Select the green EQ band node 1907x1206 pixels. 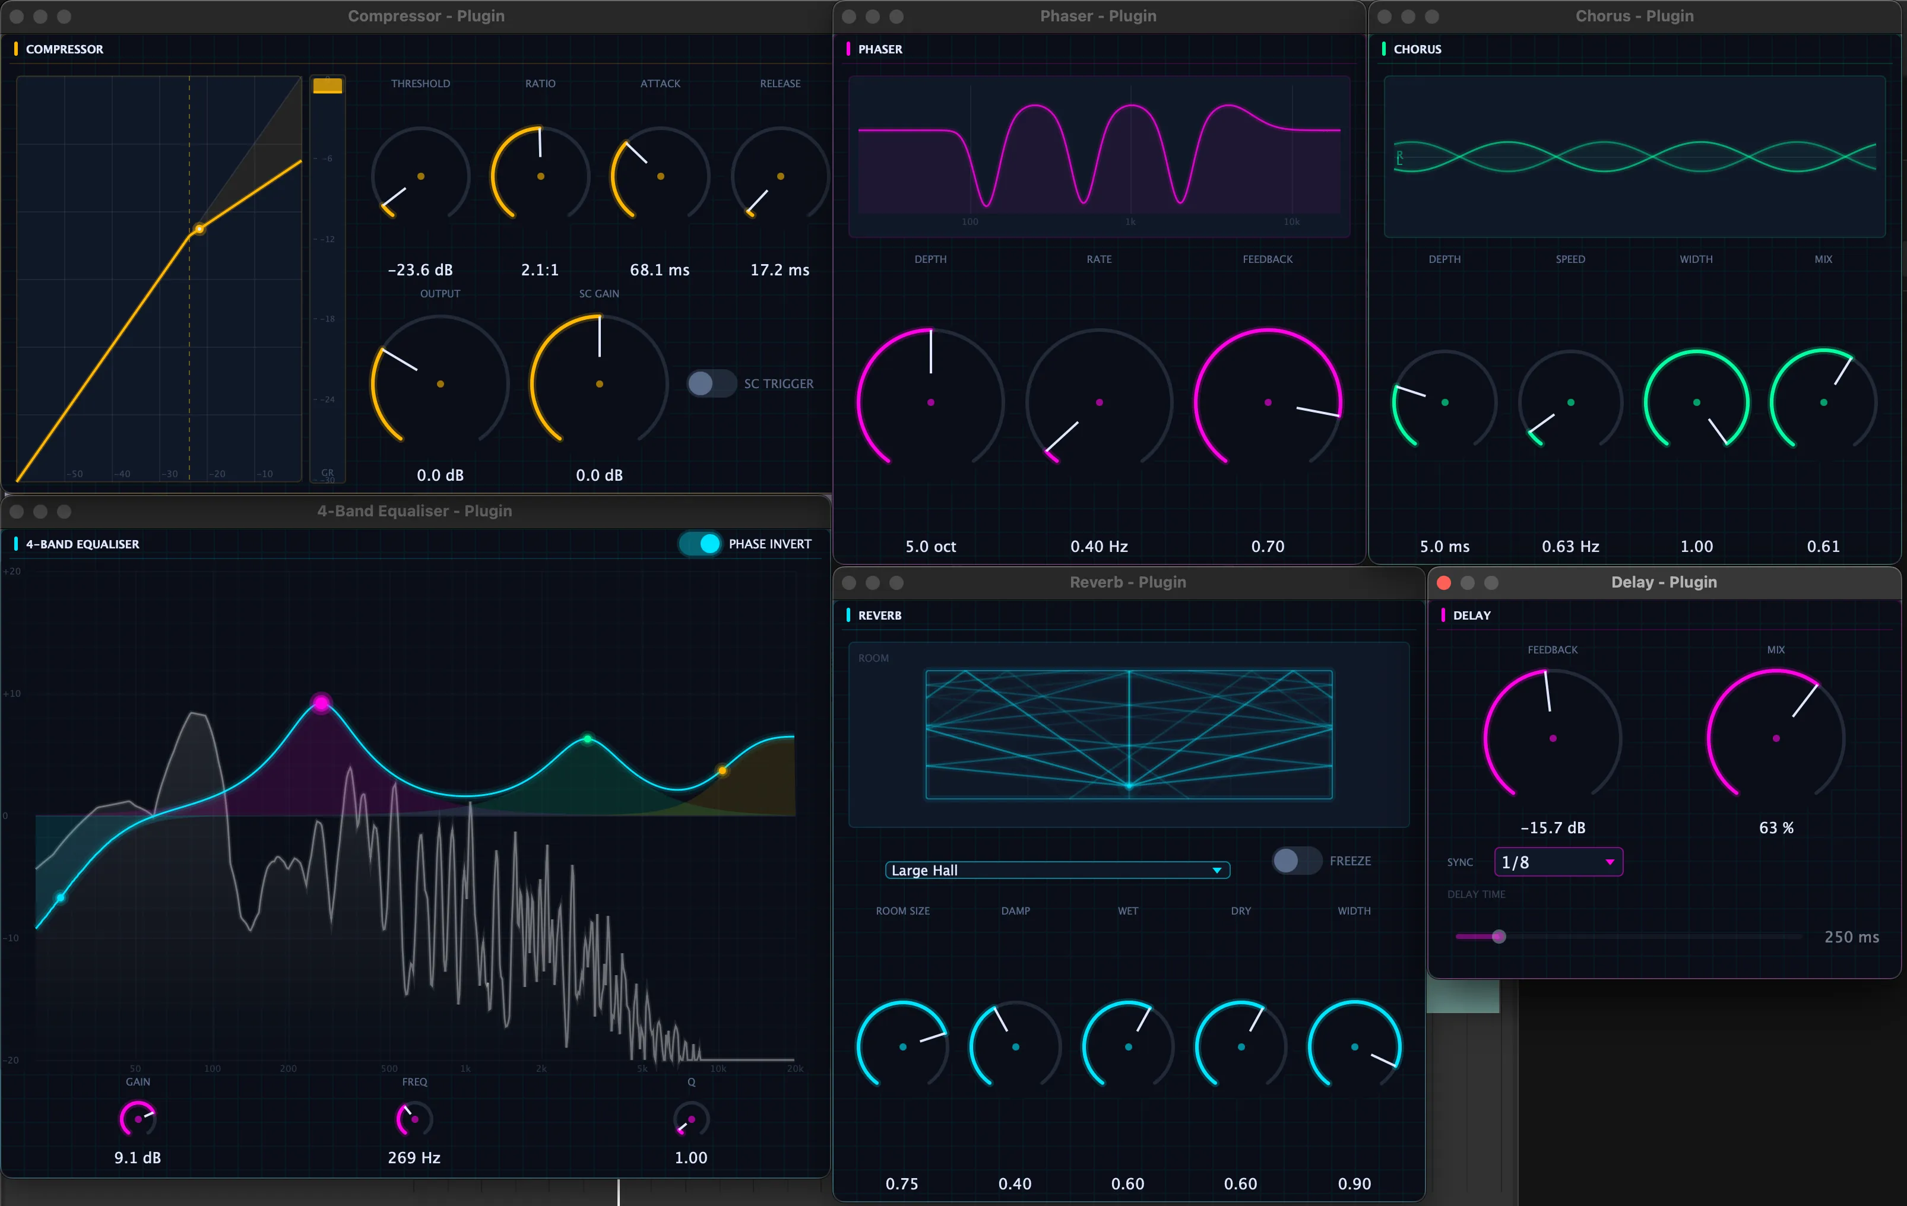pos(587,739)
